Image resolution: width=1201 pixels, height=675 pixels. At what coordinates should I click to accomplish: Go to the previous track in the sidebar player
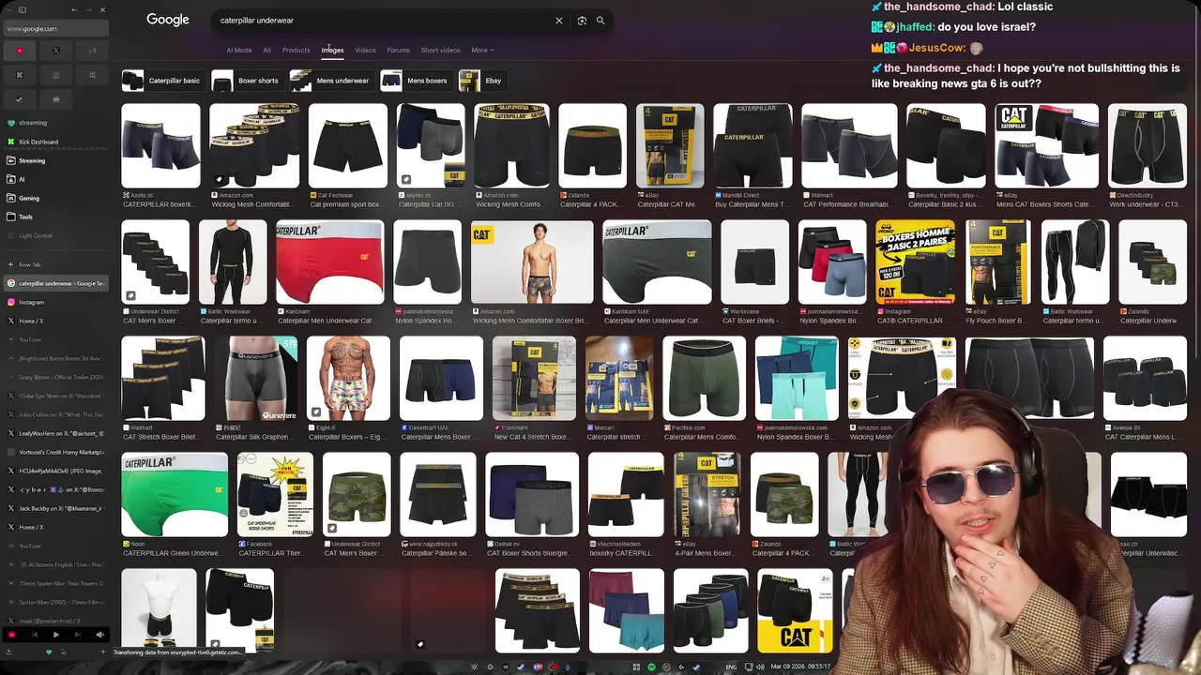pyautogui.click(x=34, y=635)
